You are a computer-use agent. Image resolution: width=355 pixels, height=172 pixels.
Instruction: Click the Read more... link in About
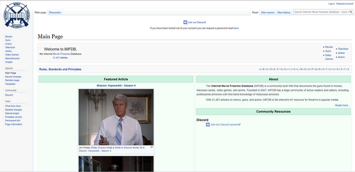pyautogui.click(x=343, y=105)
